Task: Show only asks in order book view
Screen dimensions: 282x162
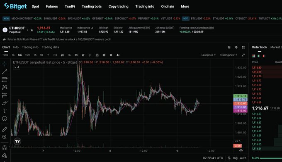Action: point(264,56)
